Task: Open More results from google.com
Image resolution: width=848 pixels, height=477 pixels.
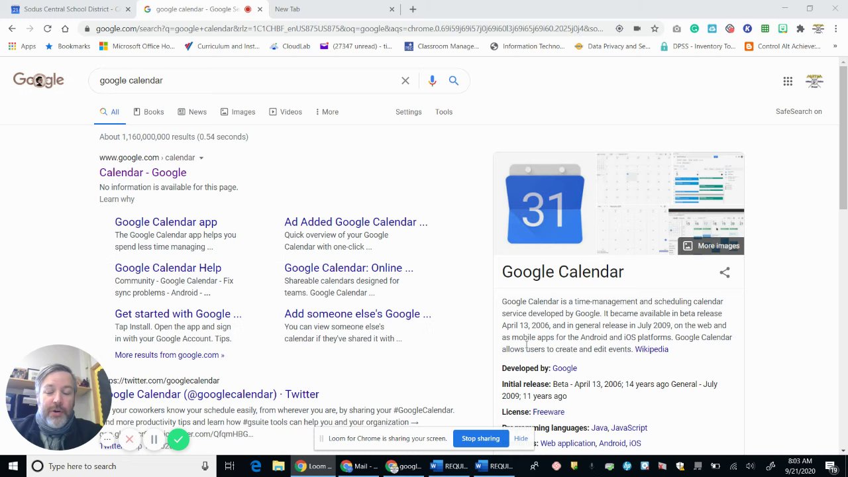Action: (x=170, y=355)
